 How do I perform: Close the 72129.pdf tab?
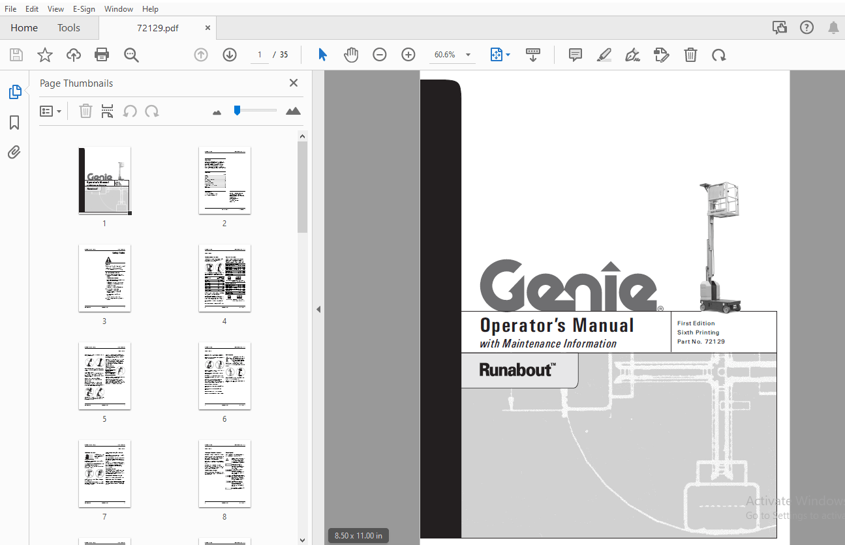coord(208,28)
